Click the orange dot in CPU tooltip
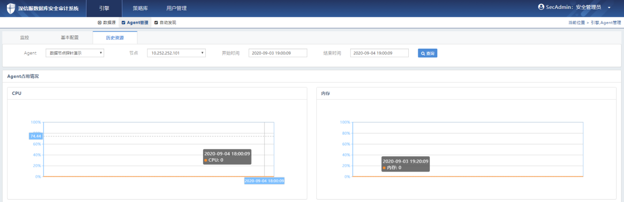This screenshot has width=624, height=202. [x=205, y=160]
